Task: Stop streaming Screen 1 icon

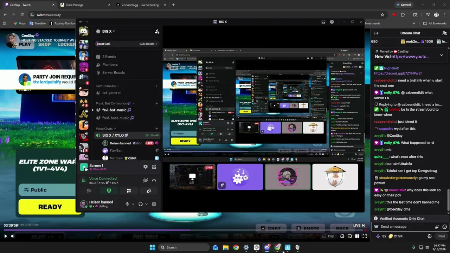Action: (x=146, y=167)
